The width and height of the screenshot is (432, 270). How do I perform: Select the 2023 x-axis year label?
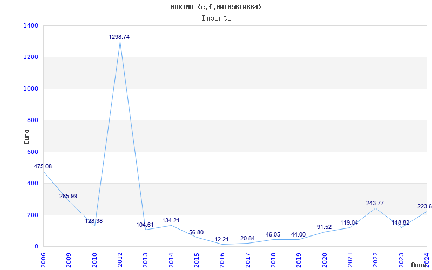click(x=401, y=260)
